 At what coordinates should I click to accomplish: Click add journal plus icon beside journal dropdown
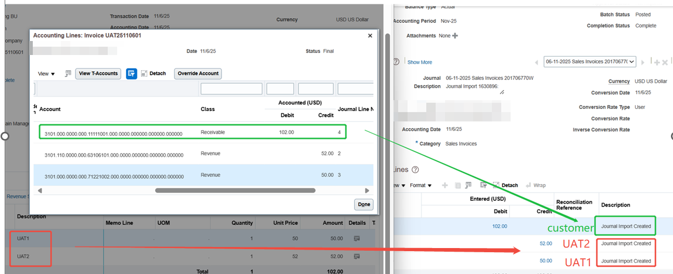click(x=657, y=62)
